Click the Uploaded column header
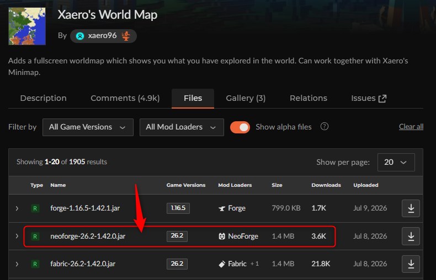 366,185
